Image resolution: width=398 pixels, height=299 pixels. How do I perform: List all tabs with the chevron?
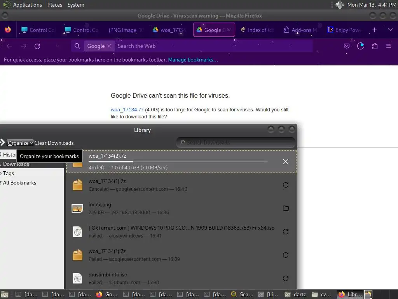coord(390,30)
